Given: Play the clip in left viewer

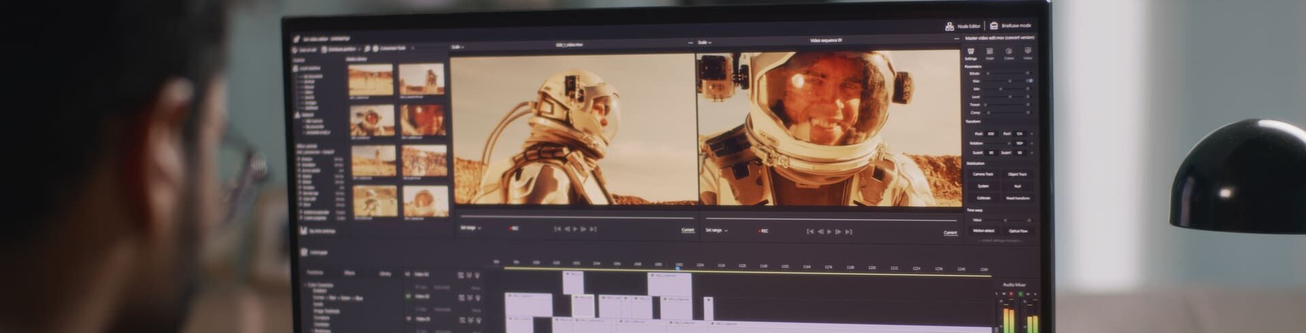Looking at the screenshot, I should [x=575, y=229].
